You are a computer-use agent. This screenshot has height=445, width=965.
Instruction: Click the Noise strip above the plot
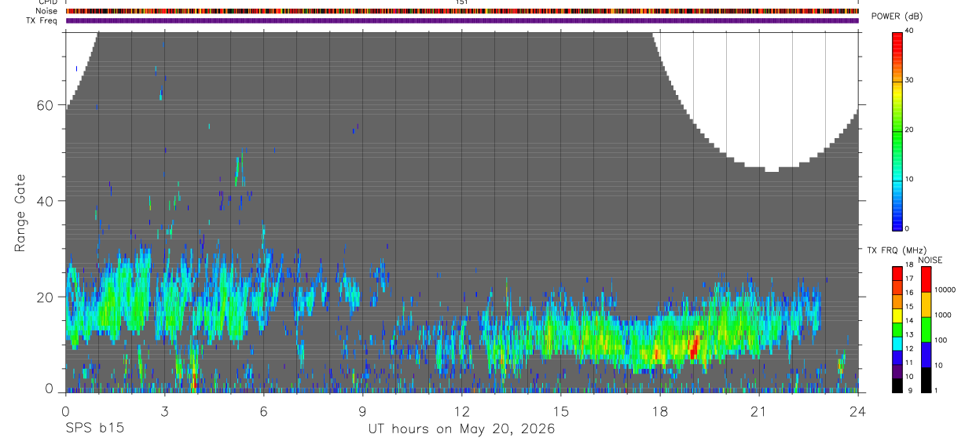click(462, 11)
